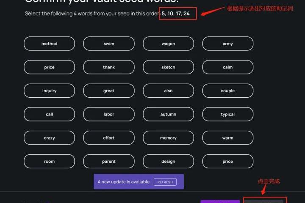Click the 'couple' seed word

tap(227, 91)
